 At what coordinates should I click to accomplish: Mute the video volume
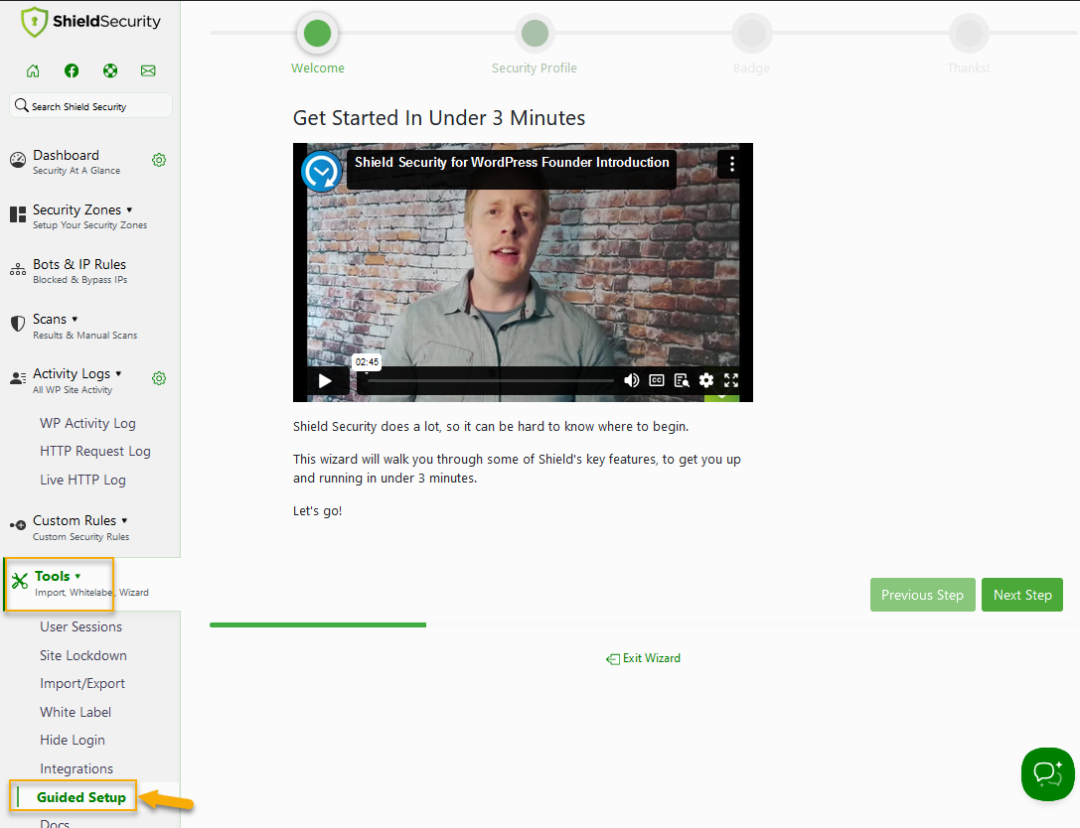[x=631, y=380]
